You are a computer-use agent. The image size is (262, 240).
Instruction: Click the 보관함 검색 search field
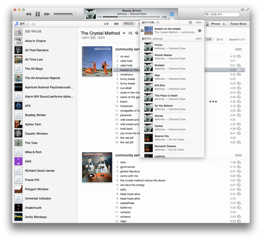pyautogui.click(x=222, y=14)
